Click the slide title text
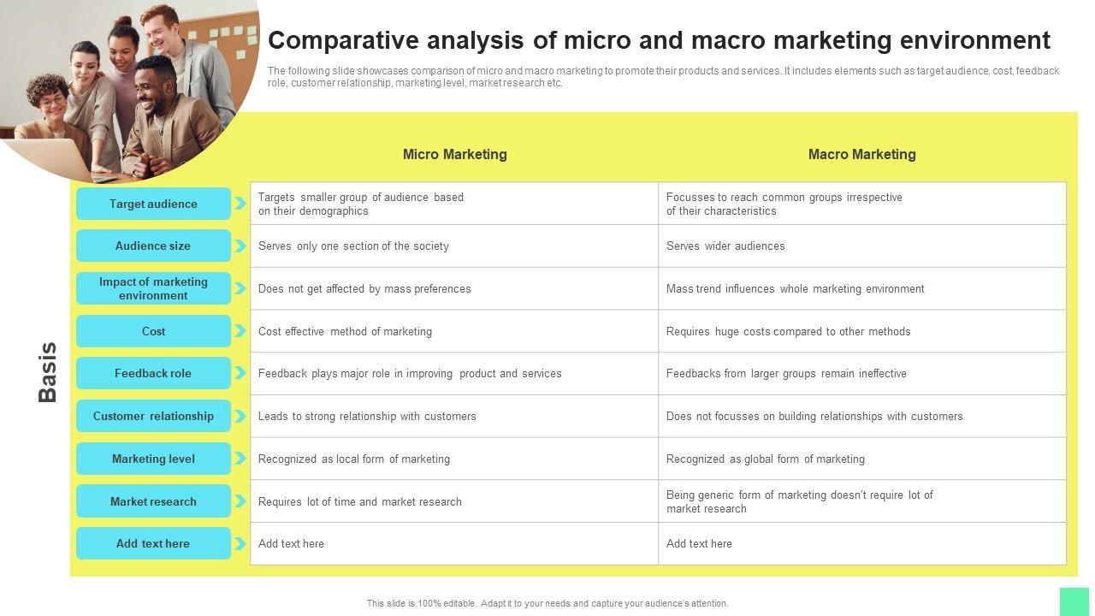Screen dimensions: 1095x616 point(659,40)
